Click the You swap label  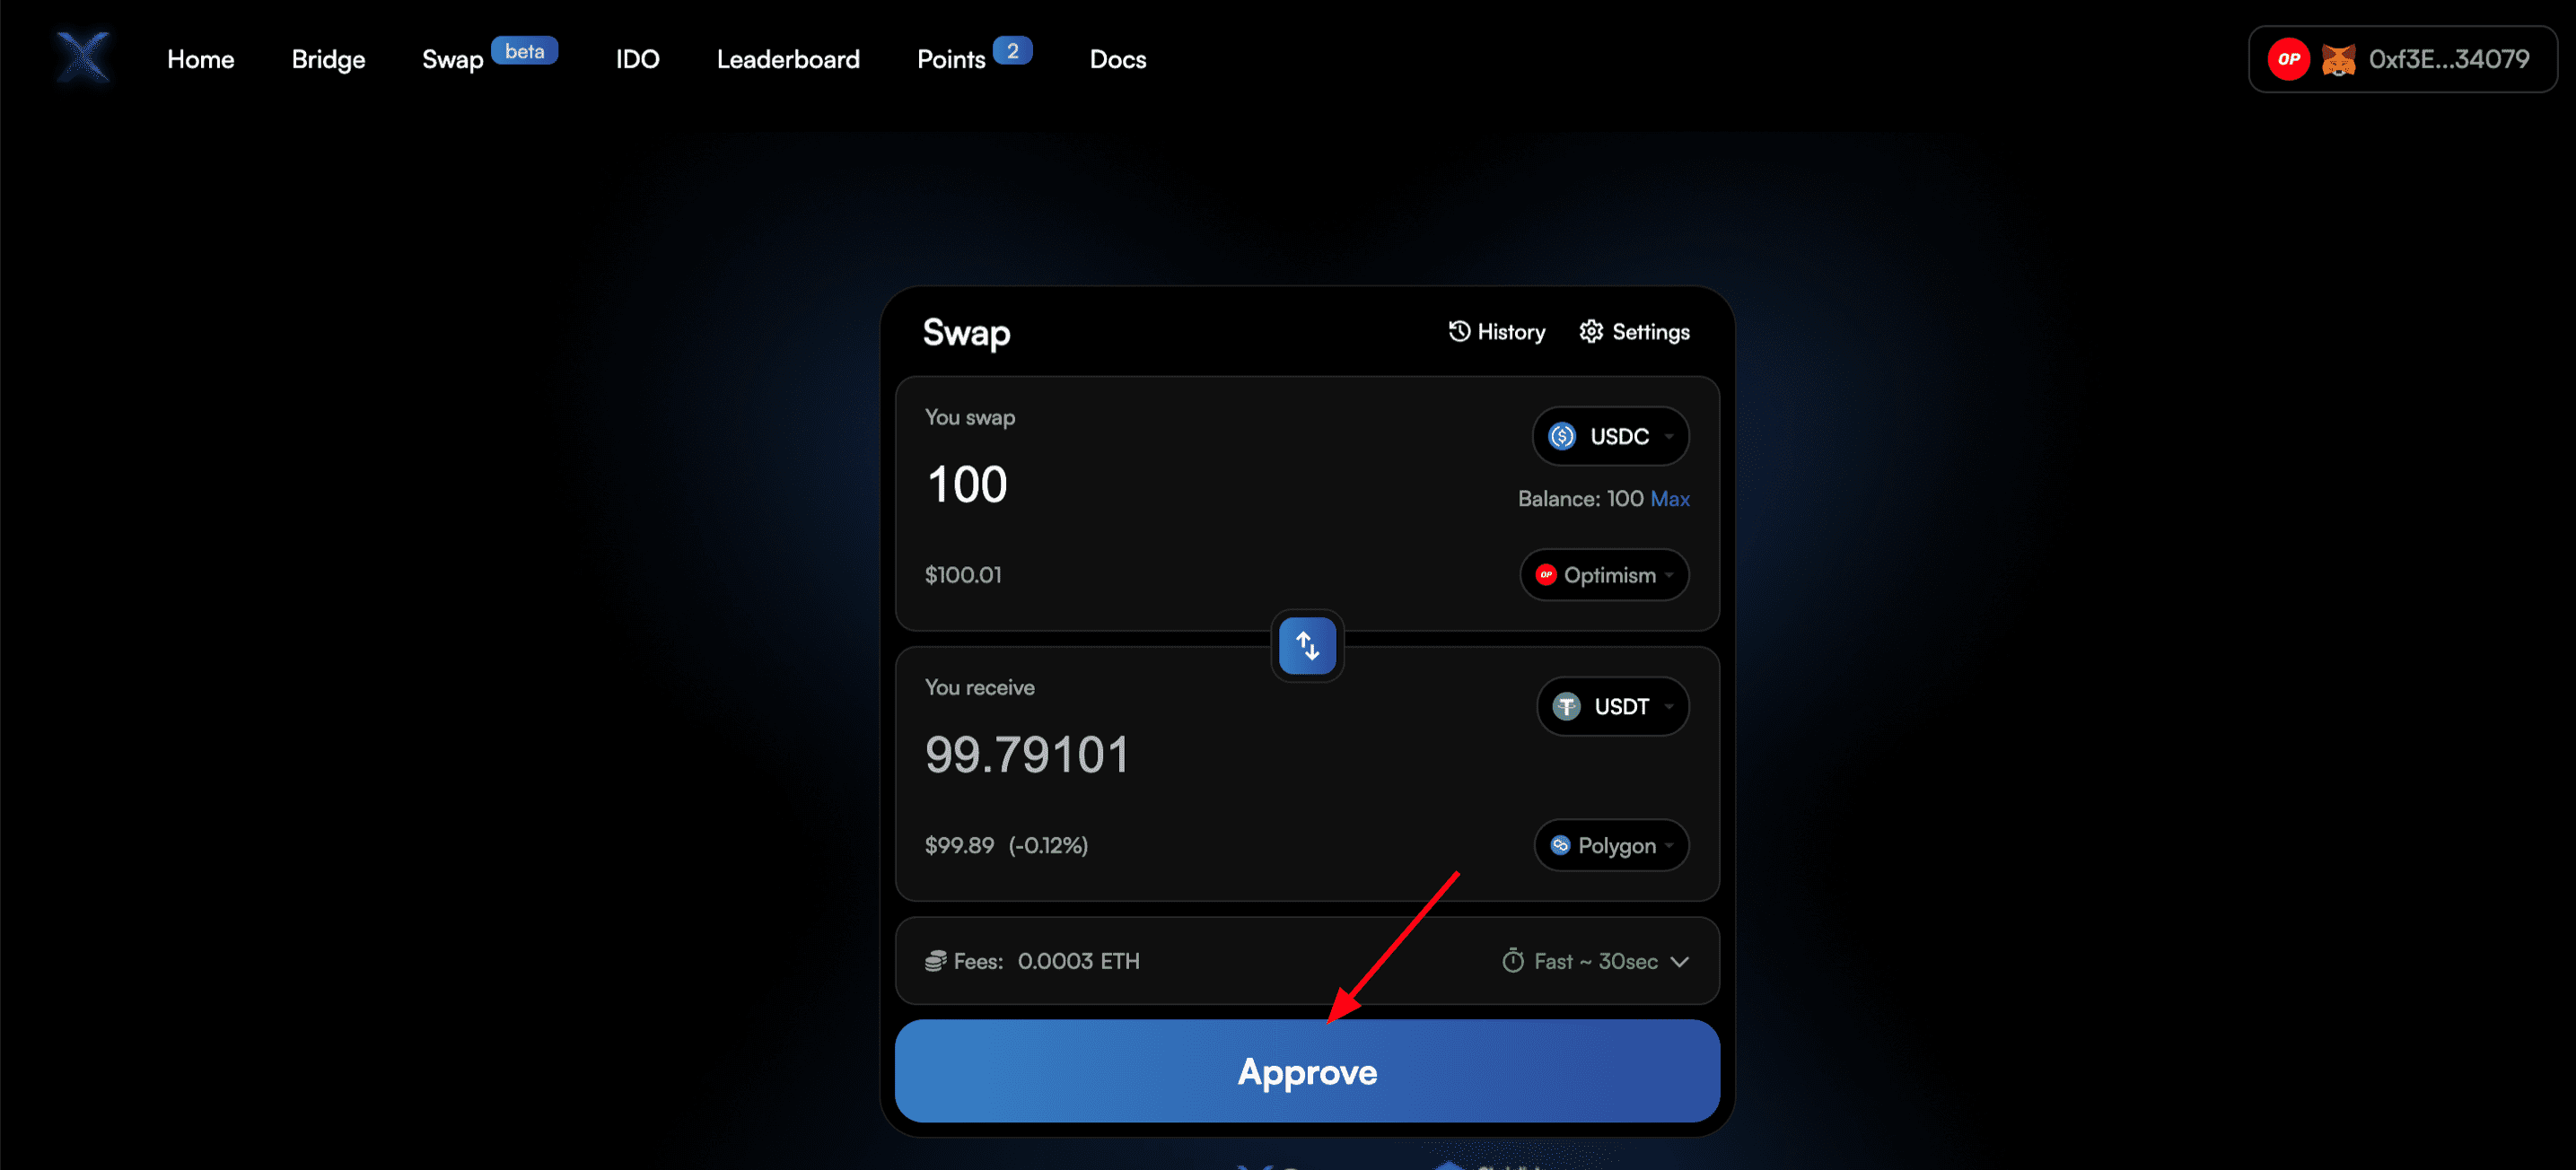click(969, 417)
